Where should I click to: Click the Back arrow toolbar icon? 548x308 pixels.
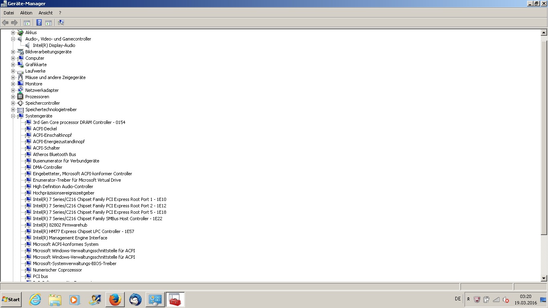click(x=5, y=23)
